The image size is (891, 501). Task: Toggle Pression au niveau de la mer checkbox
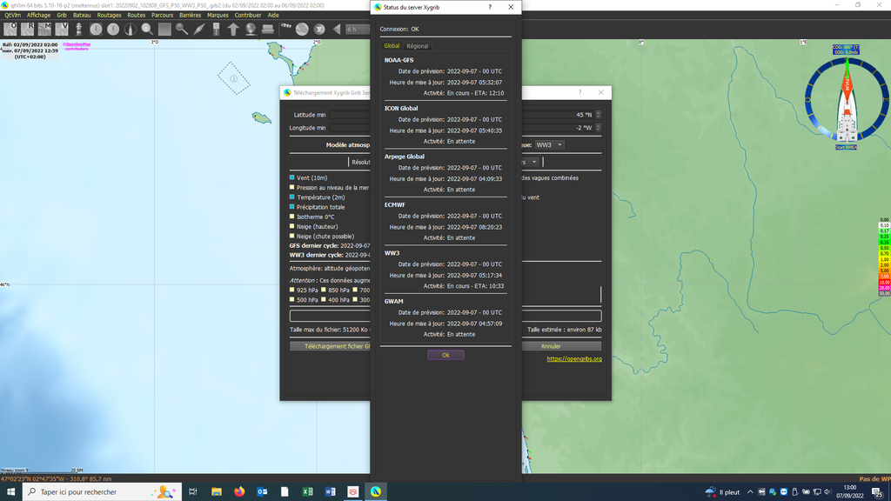pos(292,188)
